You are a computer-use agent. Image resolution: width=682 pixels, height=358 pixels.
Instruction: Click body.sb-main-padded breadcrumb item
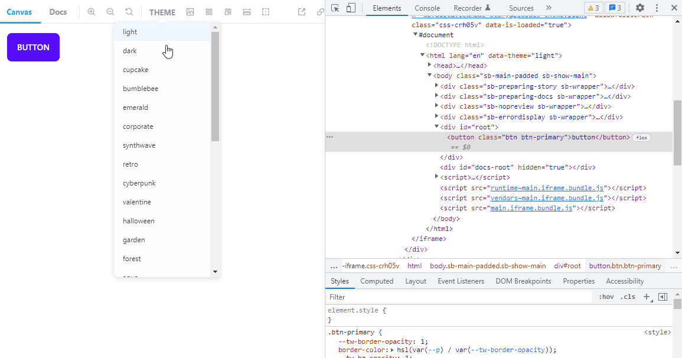click(488, 266)
